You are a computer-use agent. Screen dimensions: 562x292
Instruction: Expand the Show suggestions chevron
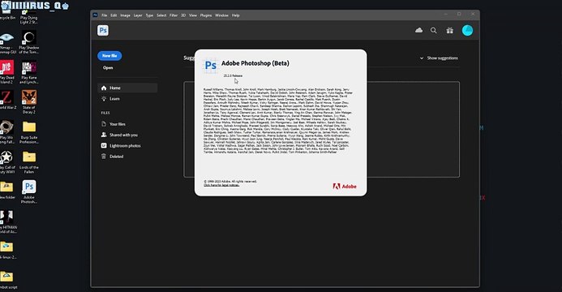click(422, 58)
